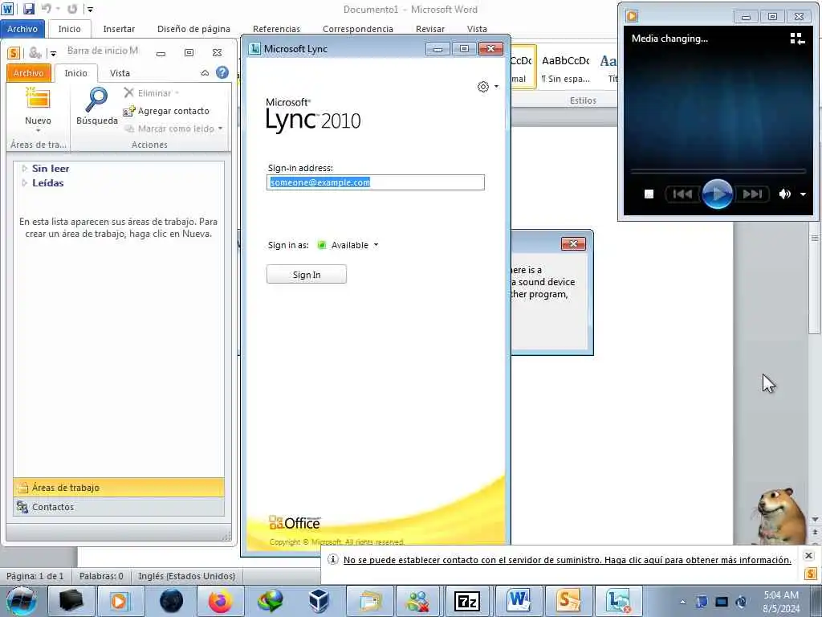The width and height of the screenshot is (822, 617).
Task: Click SharePoint icon beside the notification
Action: [x=810, y=573]
